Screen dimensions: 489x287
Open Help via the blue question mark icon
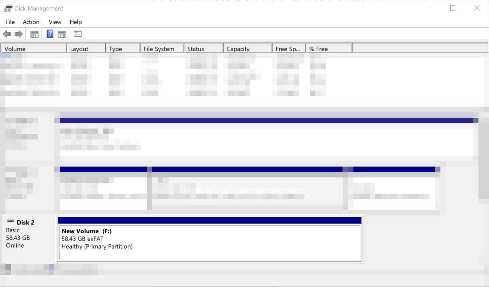pyautogui.click(x=50, y=34)
